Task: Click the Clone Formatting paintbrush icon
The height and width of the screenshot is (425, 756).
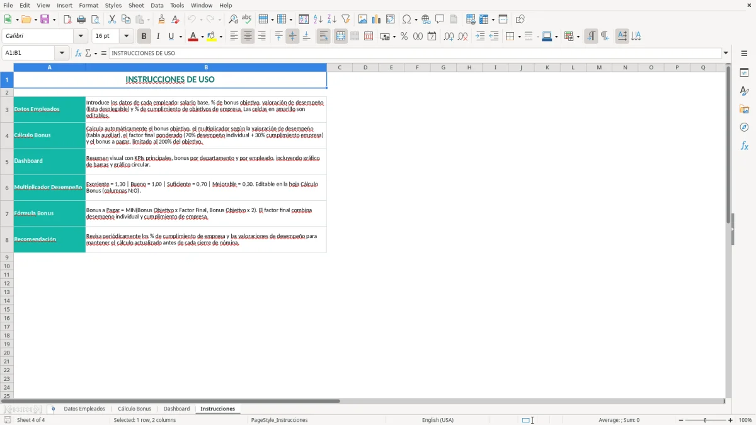Action: 162,20
